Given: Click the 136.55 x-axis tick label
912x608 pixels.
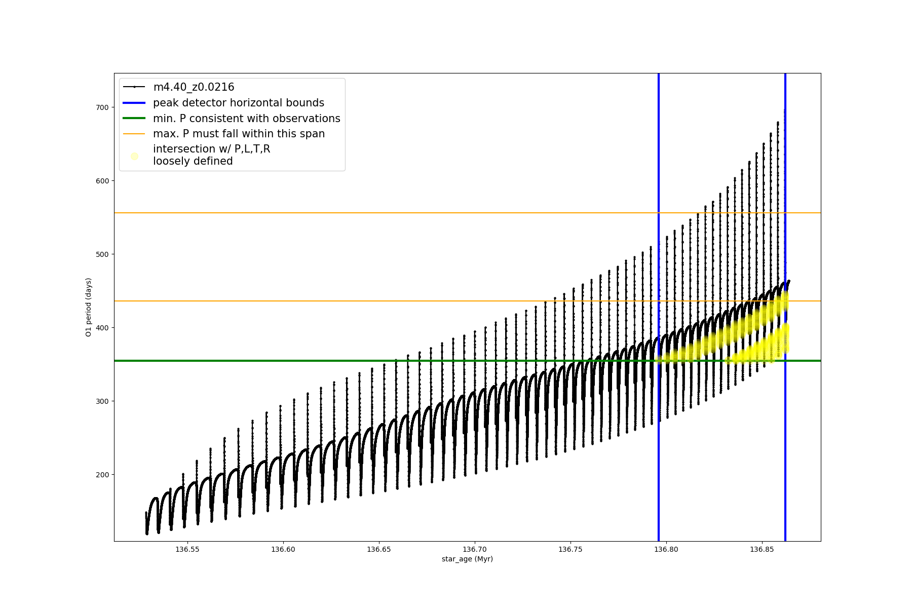Looking at the screenshot, I should pyautogui.click(x=187, y=549).
